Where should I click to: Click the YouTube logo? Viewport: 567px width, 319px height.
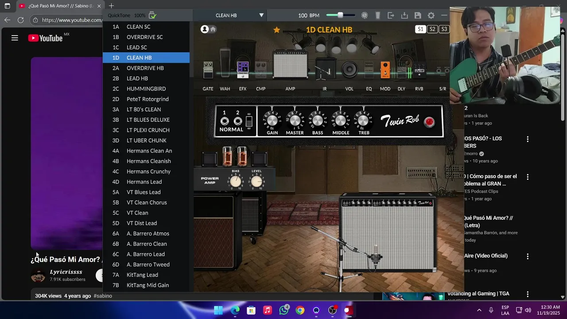(x=45, y=38)
